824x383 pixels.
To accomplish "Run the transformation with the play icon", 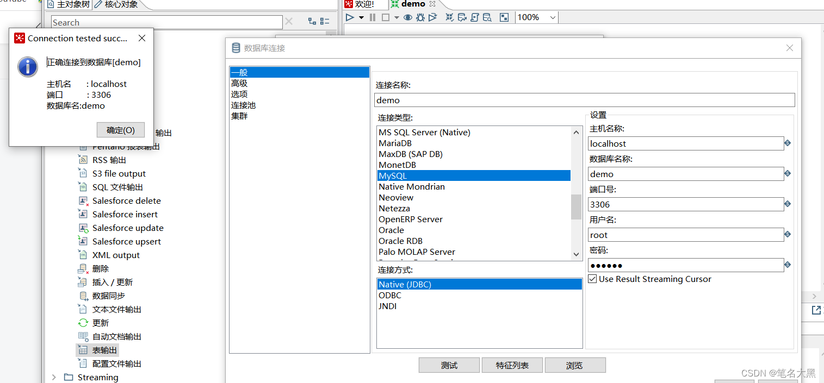I will click(x=350, y=17).
